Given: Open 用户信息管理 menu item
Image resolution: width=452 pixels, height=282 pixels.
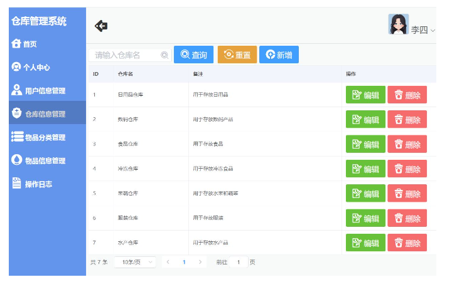Looking at the screenshot, I should pyautogui.click(x=47, y=90).
